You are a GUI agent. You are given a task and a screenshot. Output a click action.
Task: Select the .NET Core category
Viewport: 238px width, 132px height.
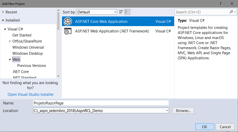[x=21, y=72]
